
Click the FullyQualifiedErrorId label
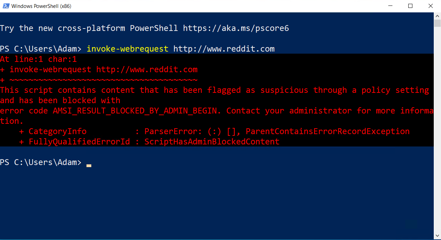point(79,142)
